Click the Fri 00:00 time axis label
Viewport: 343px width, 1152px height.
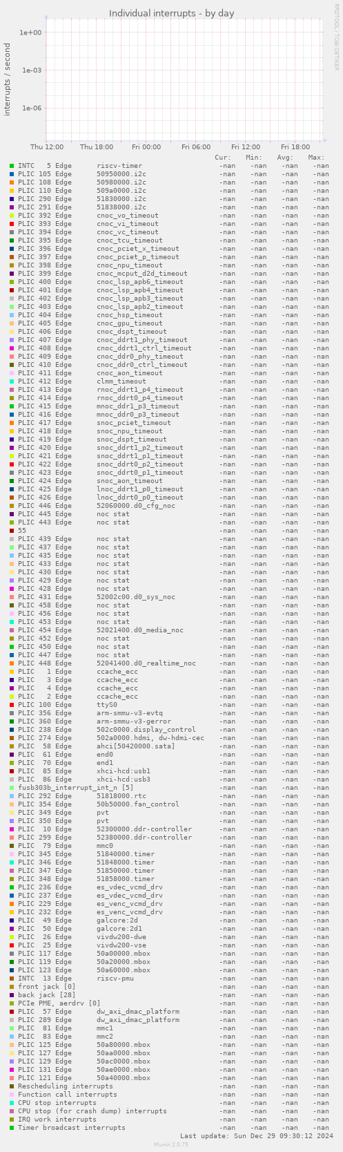pyautogui.click(x=146, y=147)
